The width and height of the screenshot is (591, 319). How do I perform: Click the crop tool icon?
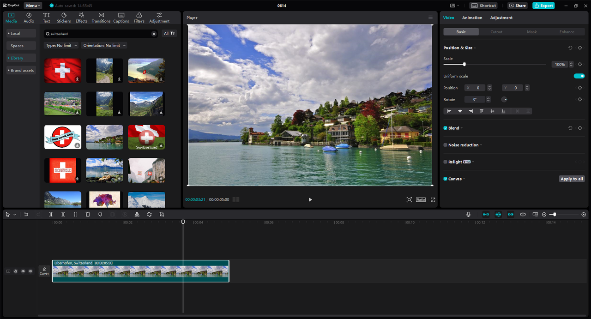(x=162, y=215)
